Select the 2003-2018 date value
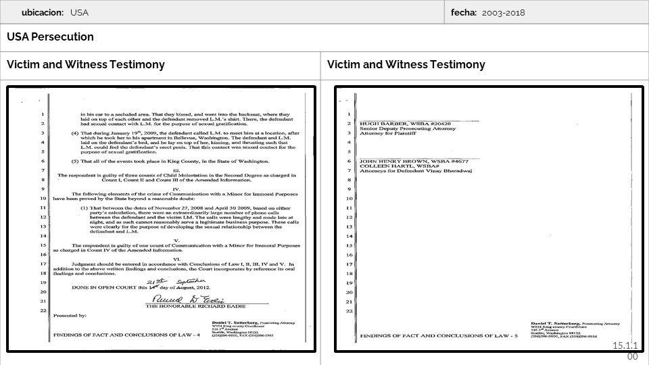 (504, 13)
